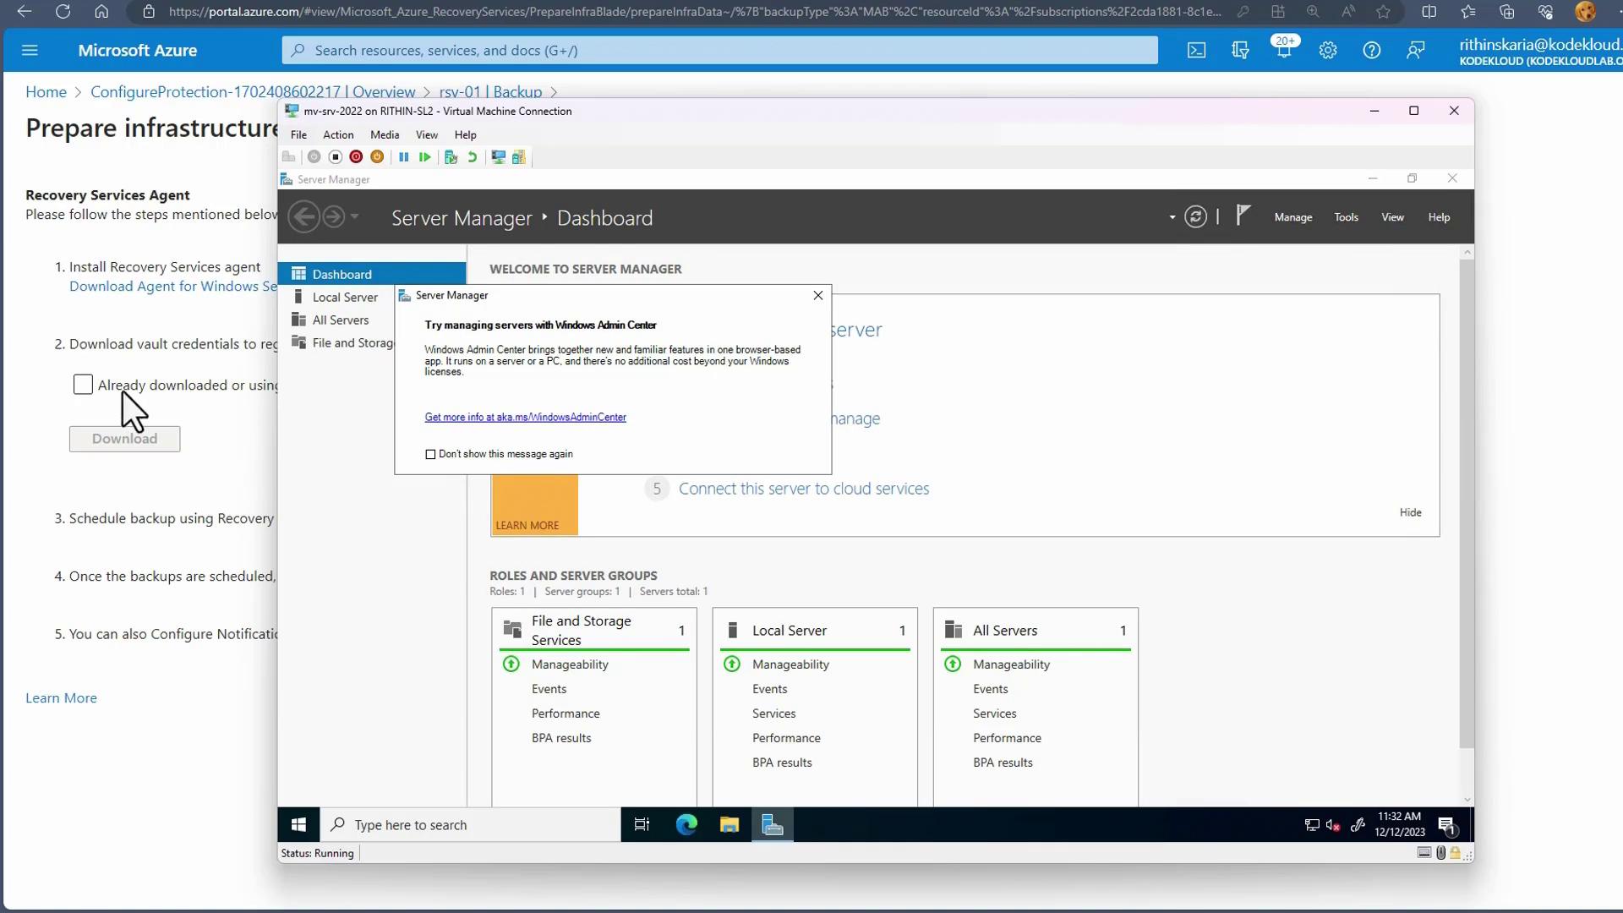This screenshot has height=913, width=1623.
Task: Tick 'Already downloaded' vault credentials checkbox
Action: tap(83, 385)
